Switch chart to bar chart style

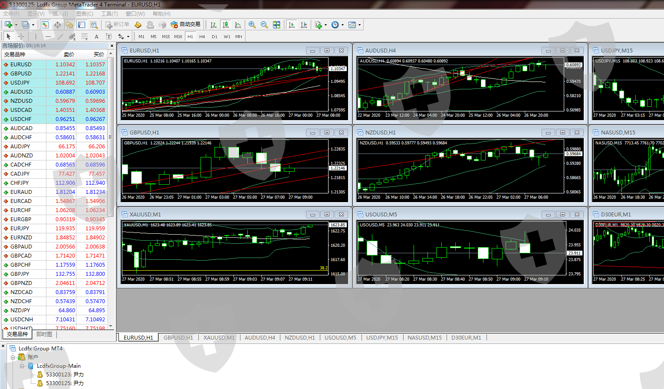pos(214,25)
